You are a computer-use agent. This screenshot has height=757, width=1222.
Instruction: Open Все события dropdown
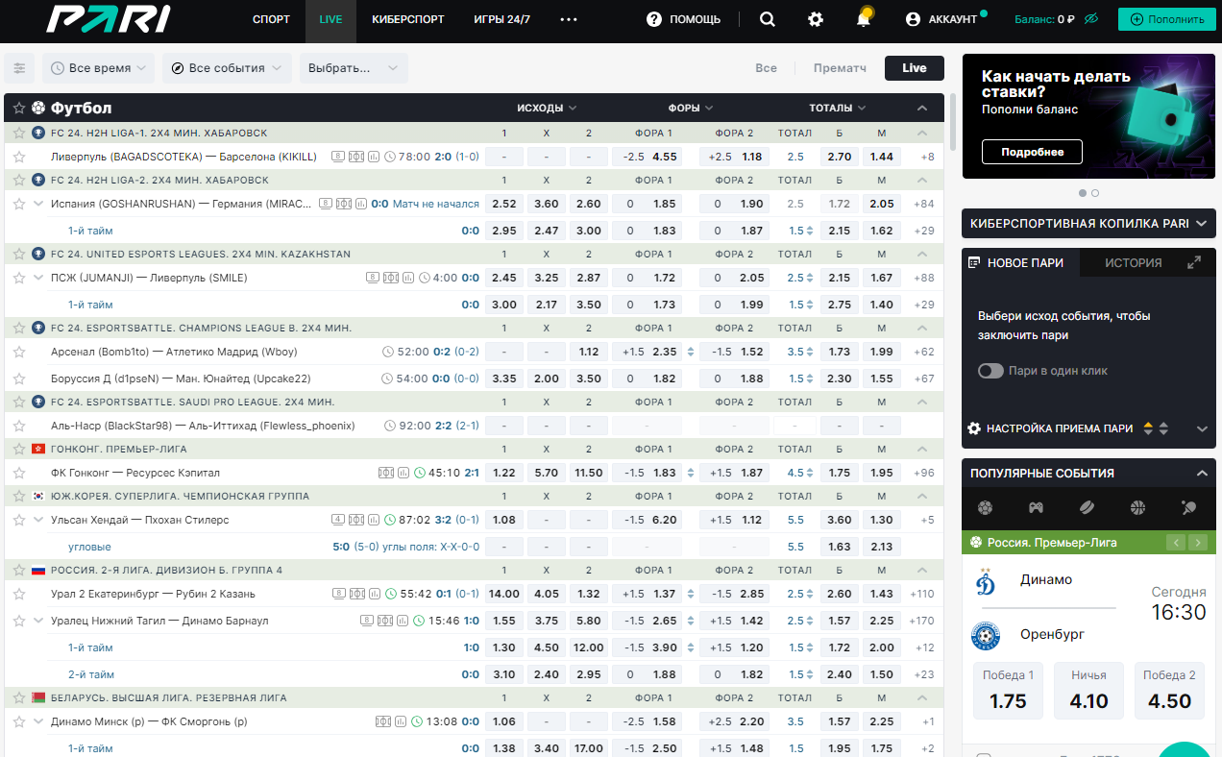(x=227, y=68)
